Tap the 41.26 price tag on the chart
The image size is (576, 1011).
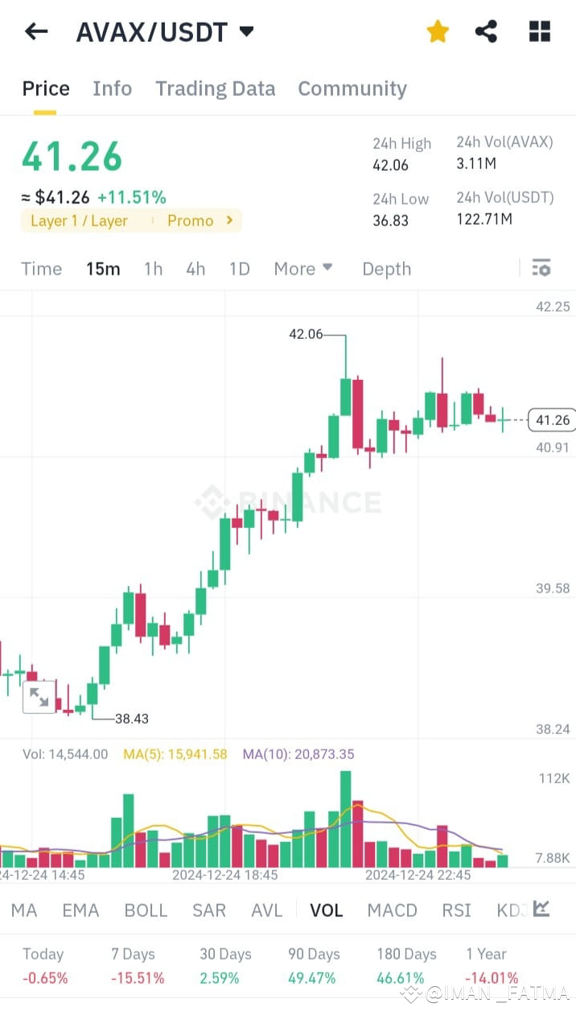(552, 419)
